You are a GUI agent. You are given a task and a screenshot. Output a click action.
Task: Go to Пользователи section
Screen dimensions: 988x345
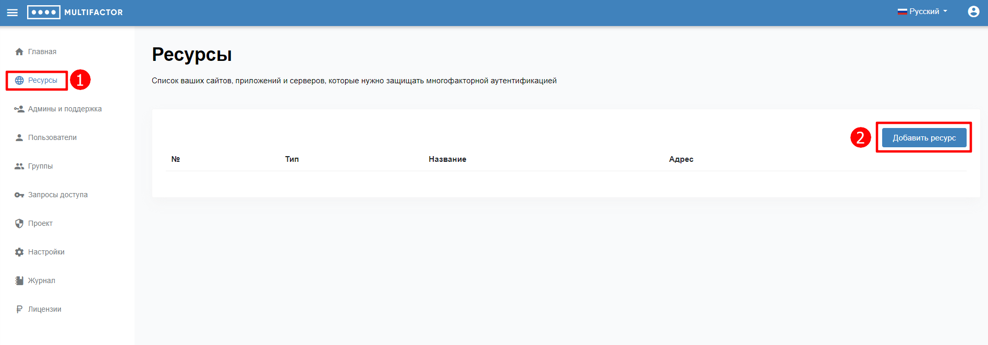(52, 137)
